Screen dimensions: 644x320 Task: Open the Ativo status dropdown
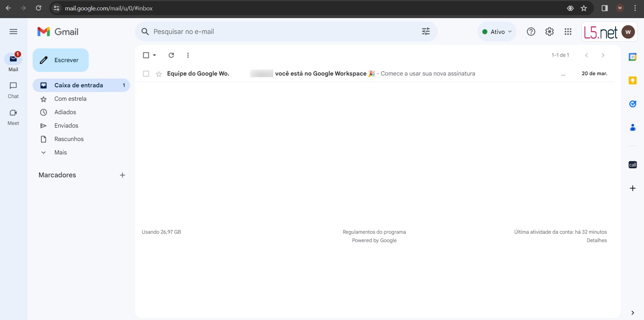[497, 32]
